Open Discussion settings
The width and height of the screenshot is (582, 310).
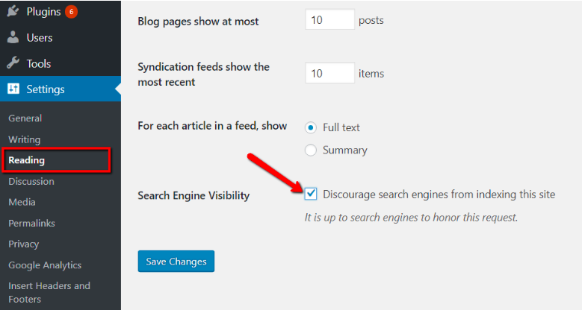coord(31,182)
